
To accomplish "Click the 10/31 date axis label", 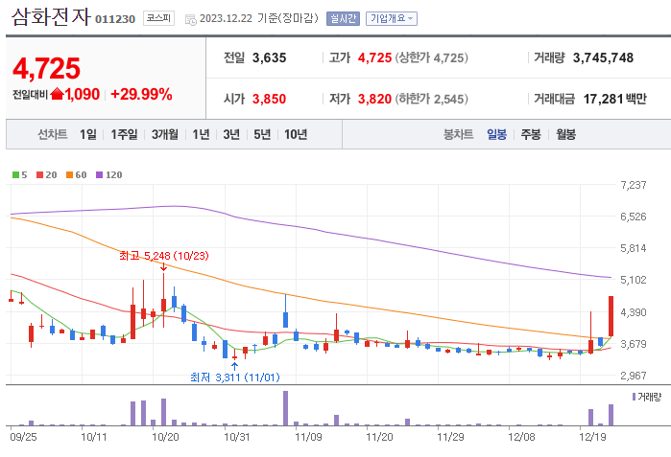I will (x=237, y=437).
